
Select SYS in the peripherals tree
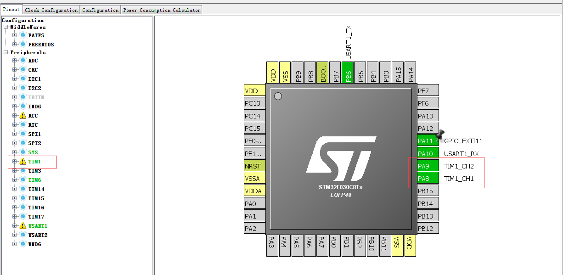tap(33, 152)
